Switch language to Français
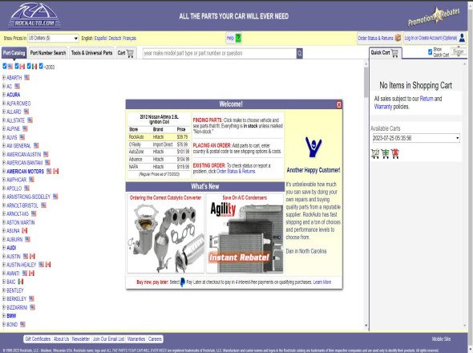473x353 pixels. [129, 39]
